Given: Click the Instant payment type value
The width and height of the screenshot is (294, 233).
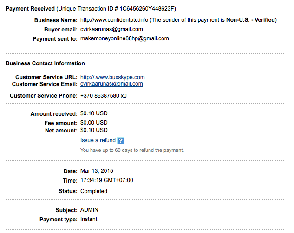Looking at the screenshot, I should tap(89, 219).
